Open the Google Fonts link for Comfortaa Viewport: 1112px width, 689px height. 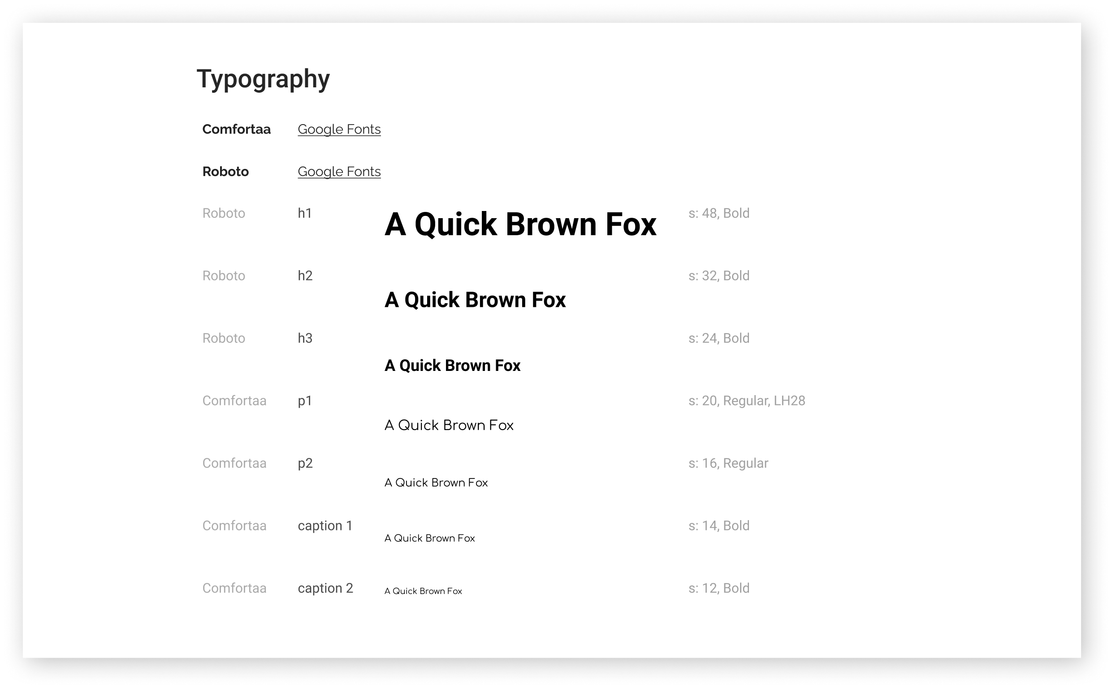[339, 129]
